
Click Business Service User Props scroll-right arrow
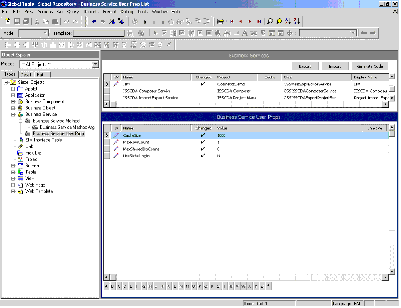tap(385, 278)
